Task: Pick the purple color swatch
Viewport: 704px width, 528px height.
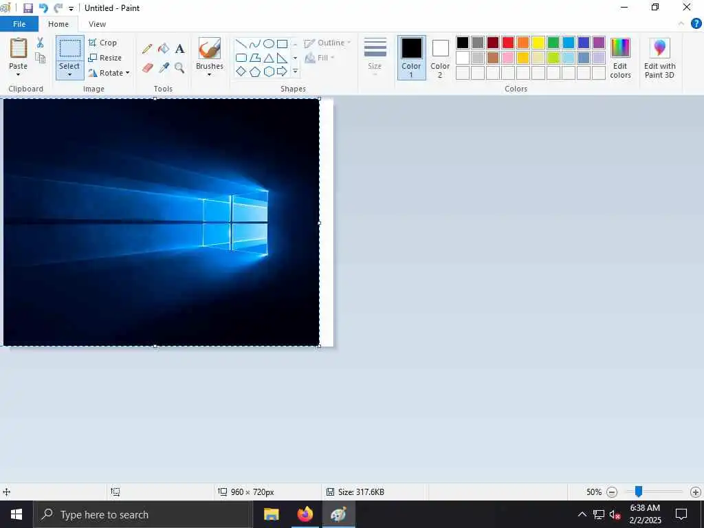Action: 599,43
